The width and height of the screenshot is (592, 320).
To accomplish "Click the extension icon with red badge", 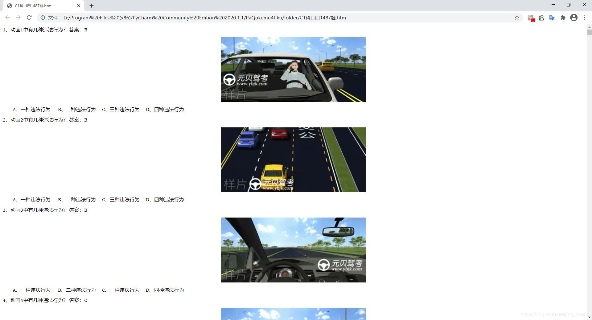I will [x=531, y=18].
